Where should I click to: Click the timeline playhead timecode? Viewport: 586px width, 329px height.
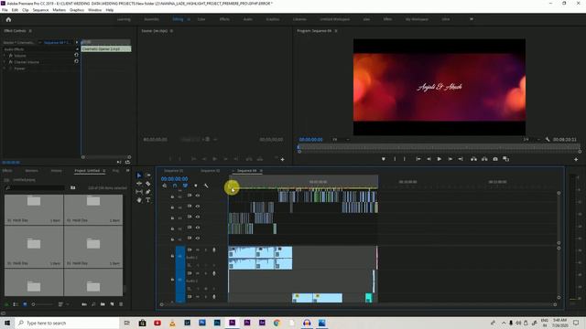tap(175, 179)
